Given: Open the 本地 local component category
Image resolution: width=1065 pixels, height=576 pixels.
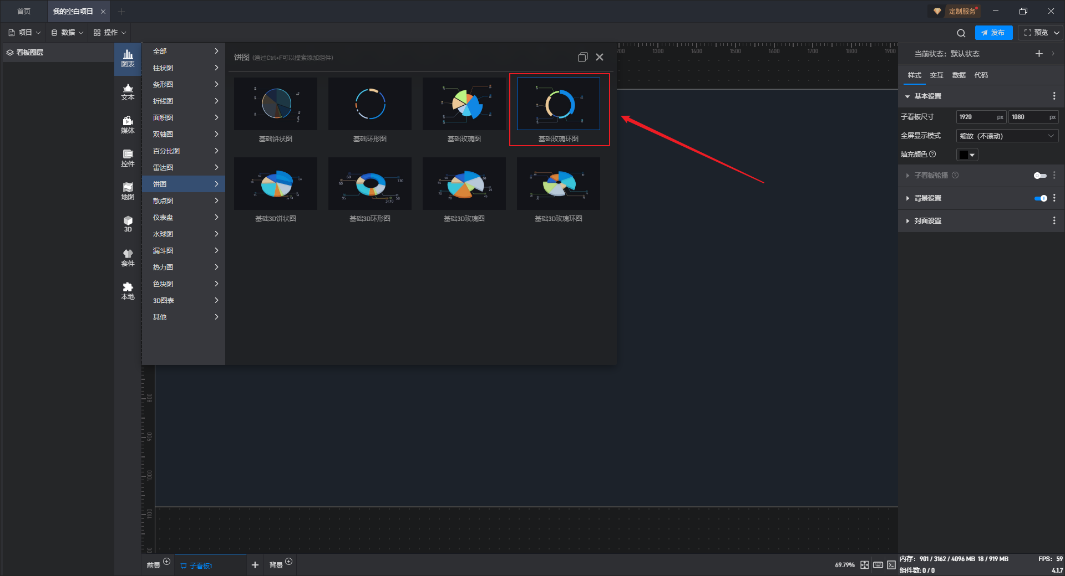Looking at the screenshot, I should 128,291.
